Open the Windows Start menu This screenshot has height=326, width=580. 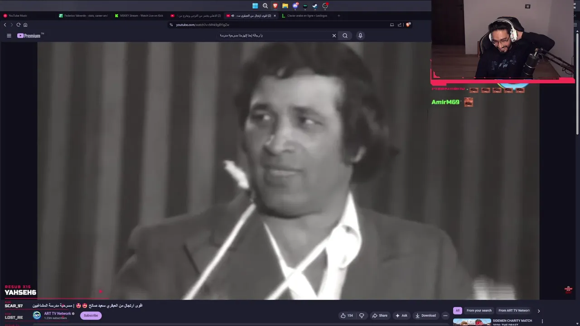pyautogui.click(x=255, y=6)
